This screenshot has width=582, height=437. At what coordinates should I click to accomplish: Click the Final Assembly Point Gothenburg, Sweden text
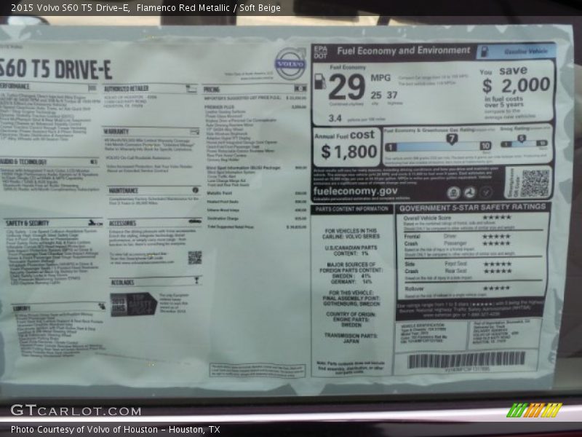[x=351, y=298]
